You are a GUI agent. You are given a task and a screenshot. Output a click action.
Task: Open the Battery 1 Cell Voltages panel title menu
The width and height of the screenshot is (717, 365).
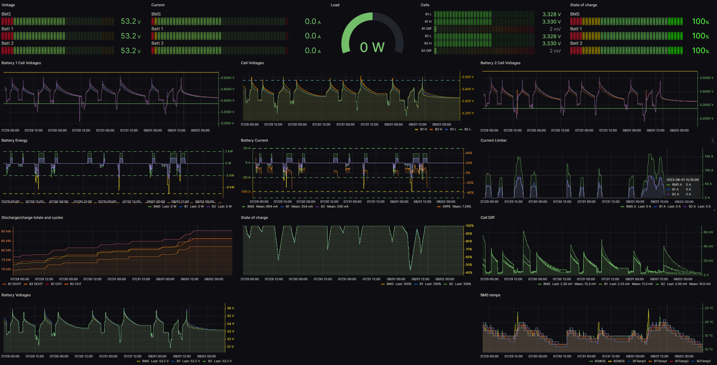pyautogui.click(x=21, y=63)
